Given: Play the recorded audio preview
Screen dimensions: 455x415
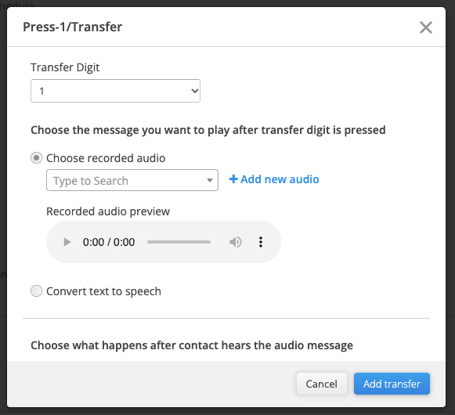Looking at the screenshot, I should coord(67,242).
